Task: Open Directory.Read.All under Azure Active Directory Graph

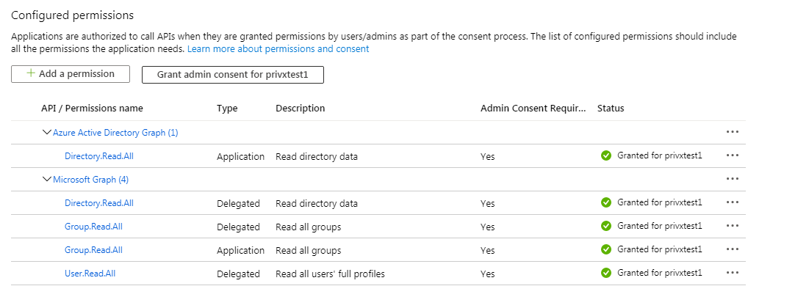Action: click(x=99, y=156)
